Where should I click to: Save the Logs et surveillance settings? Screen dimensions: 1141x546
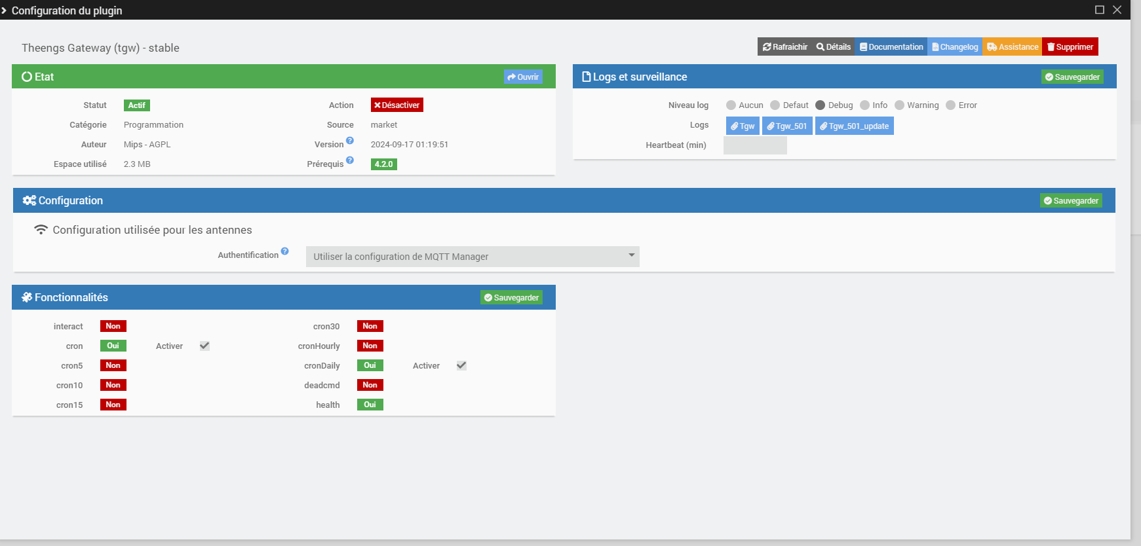click(x=1072, y=77)
